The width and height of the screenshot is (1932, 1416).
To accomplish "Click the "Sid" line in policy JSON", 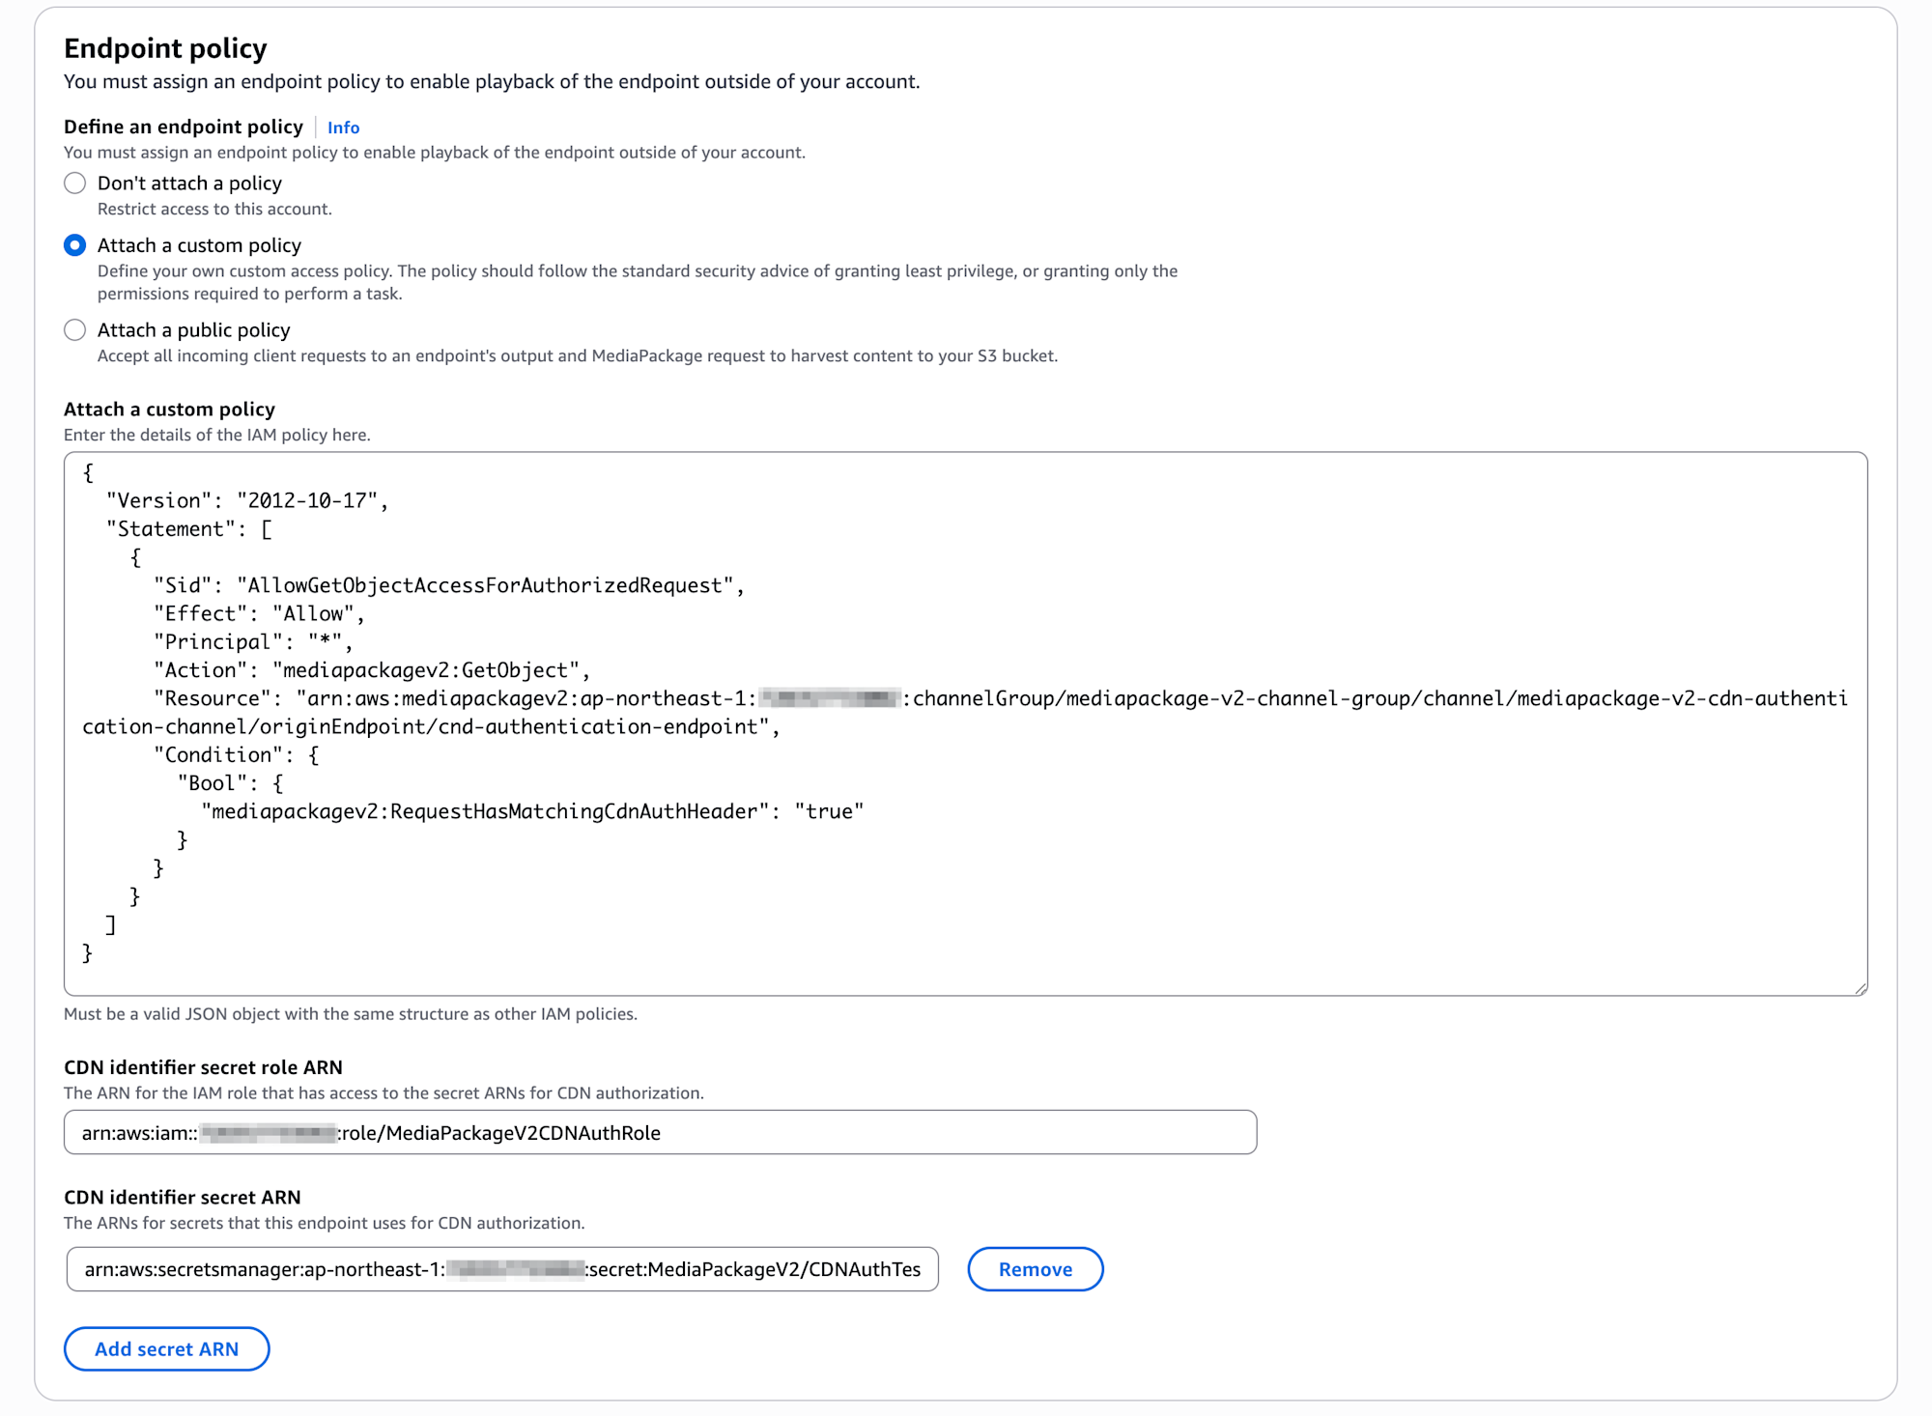I will point(448,585).
